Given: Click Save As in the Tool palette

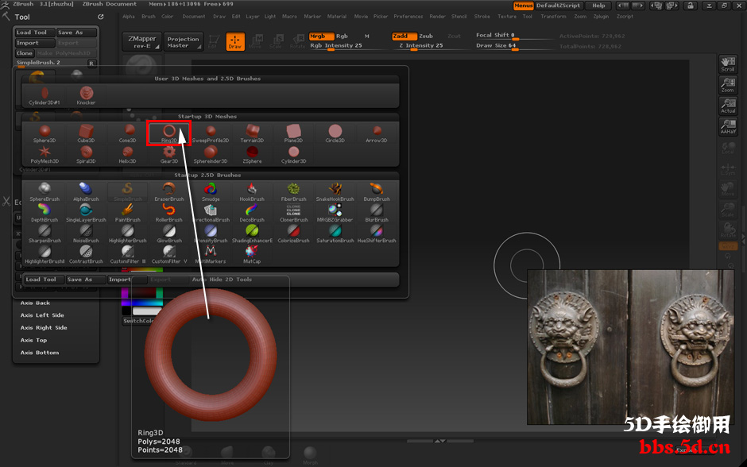Looking at the screenshot, I should [76, 33].
